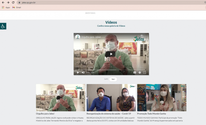Click the 'Orgulho para Jales!' card title
The height and width of the screenshot is (125, 206).
pyautogui.click(x=45, y=114)
